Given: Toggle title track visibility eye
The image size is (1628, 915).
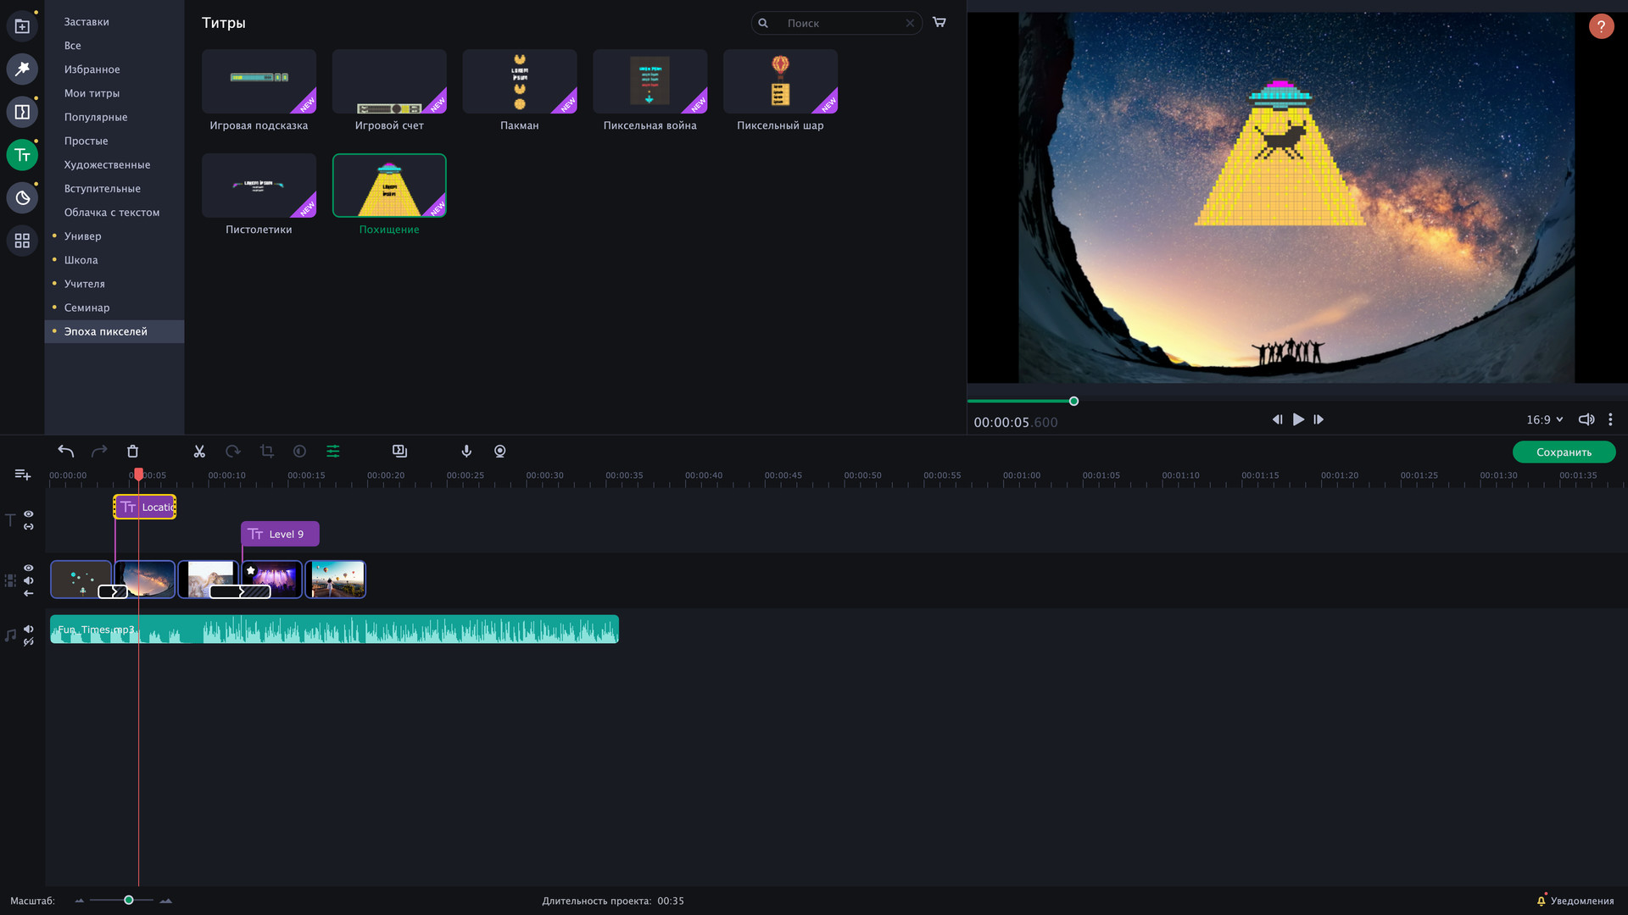Looking at the screenshot, I should click(29, 514).
